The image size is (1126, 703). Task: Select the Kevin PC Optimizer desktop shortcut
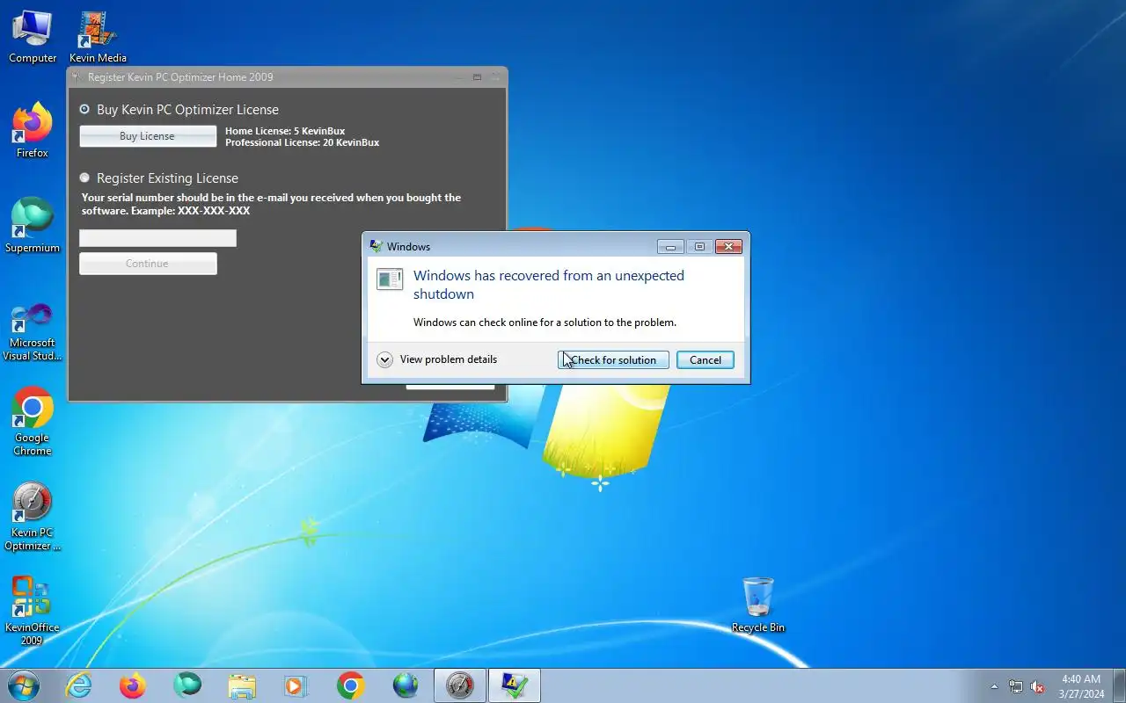[33, 515]
